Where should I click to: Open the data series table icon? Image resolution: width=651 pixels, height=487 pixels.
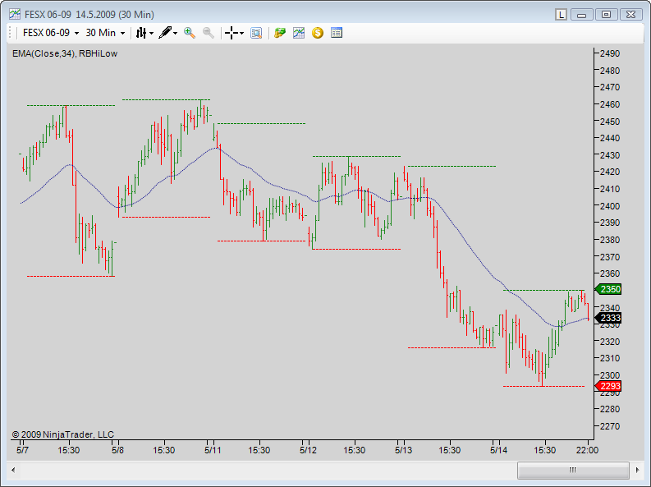pyautogui.click(x=337, y=33)
